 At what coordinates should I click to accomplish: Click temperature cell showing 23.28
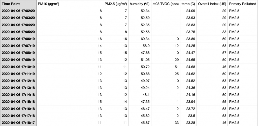[188, 122]
